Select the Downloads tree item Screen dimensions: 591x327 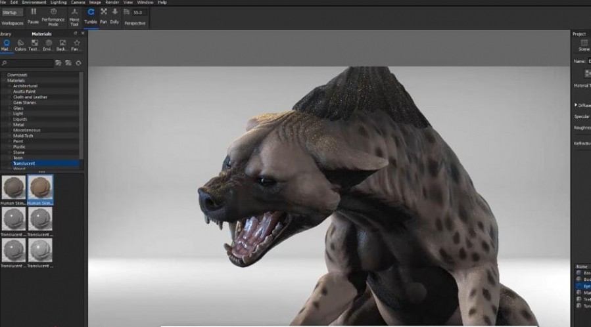click(x=17, y=75)
